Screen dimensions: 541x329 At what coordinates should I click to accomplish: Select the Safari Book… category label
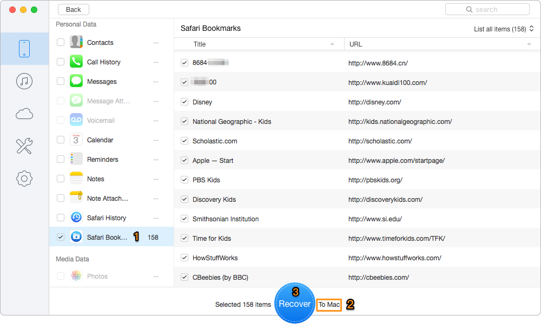click(x=107, y=237)
